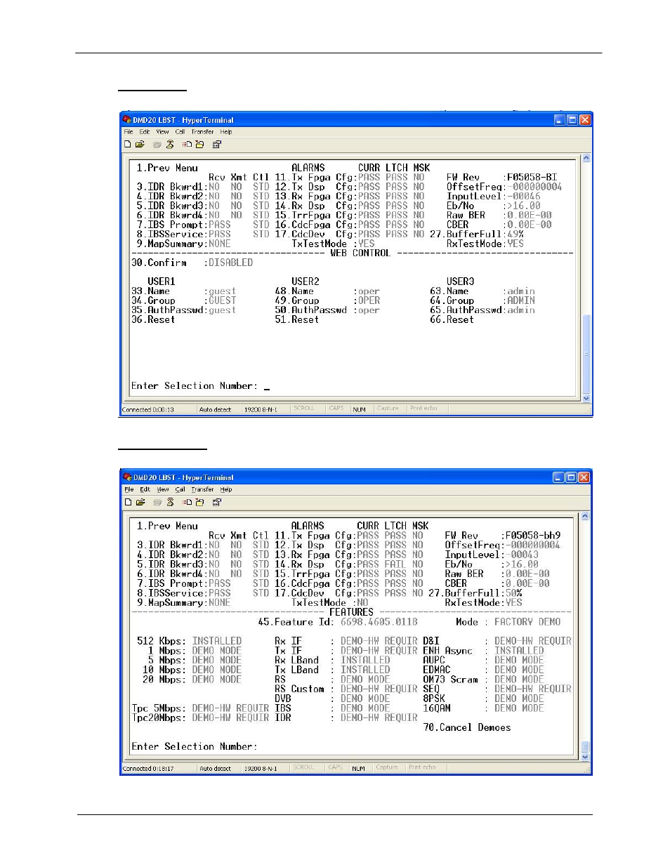670x867 pixels.
Task: Click 'Connected 0:18:17' status bar text
Action: click(148, 769)
